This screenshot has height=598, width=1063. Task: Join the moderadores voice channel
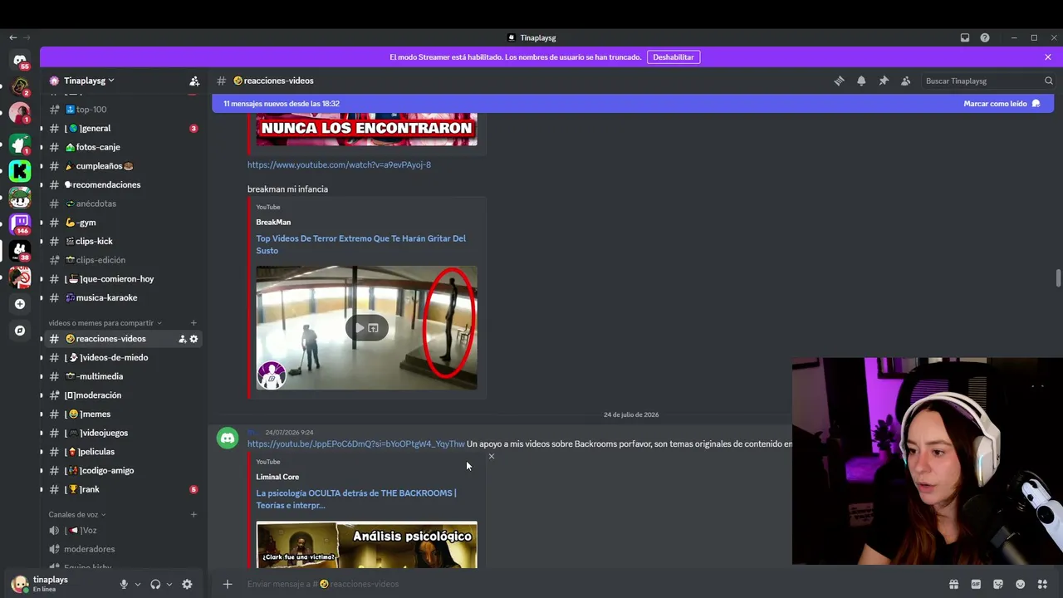(124, 549)
